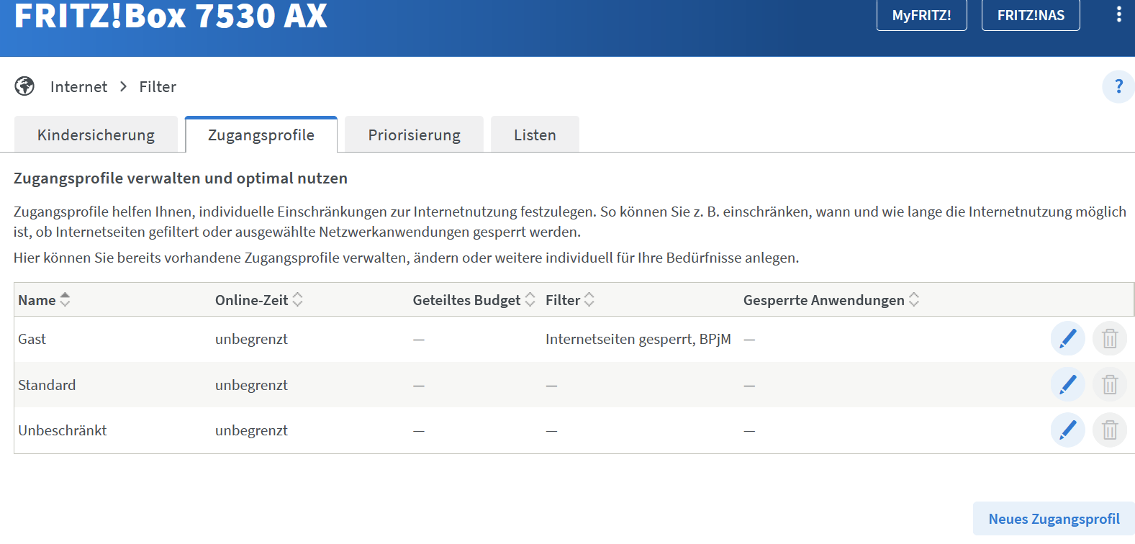Select the Gast profile name

(x=32, y=339)
